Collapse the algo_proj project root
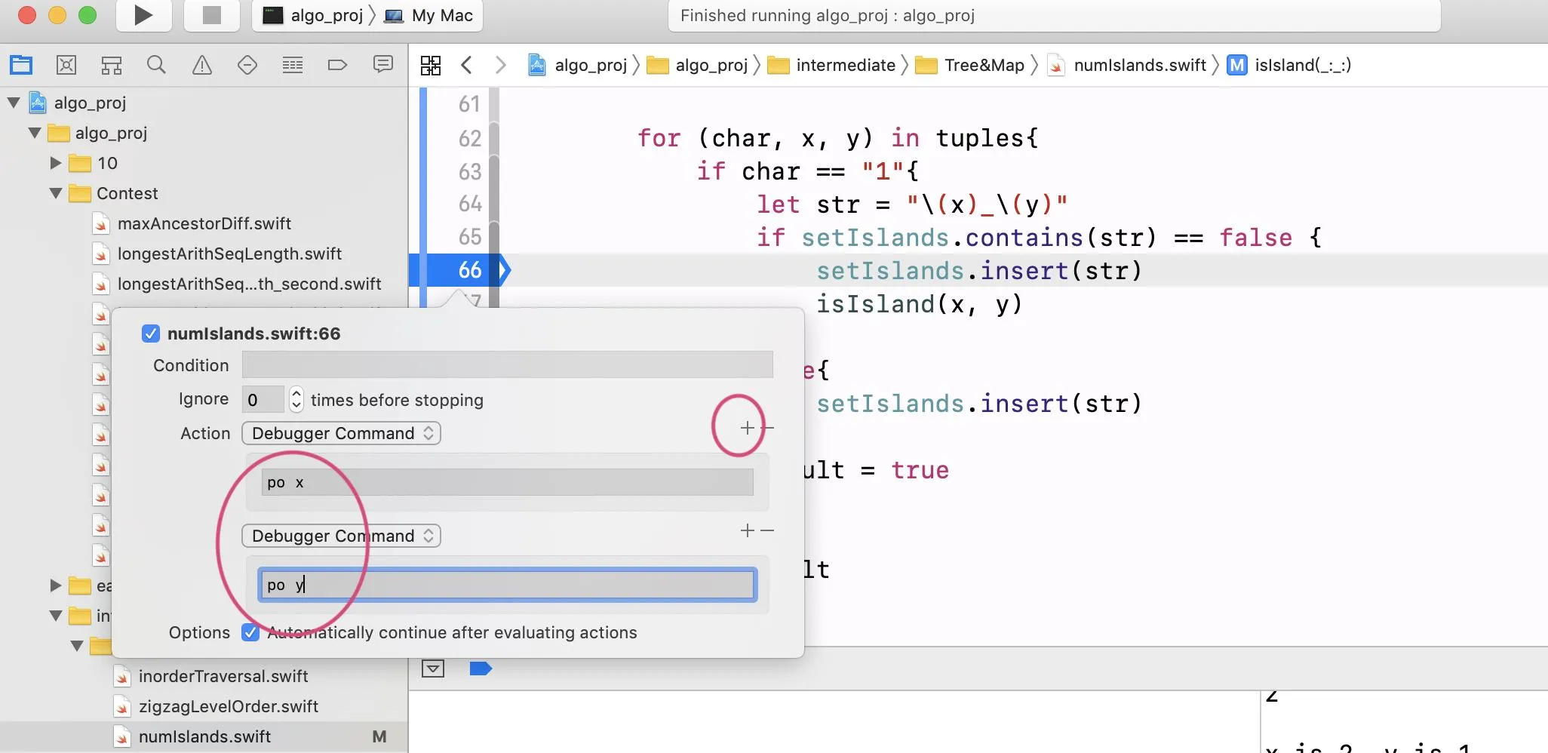This screenshot has width=1548, height=753. pyautogui.click(x=14, y=103)
